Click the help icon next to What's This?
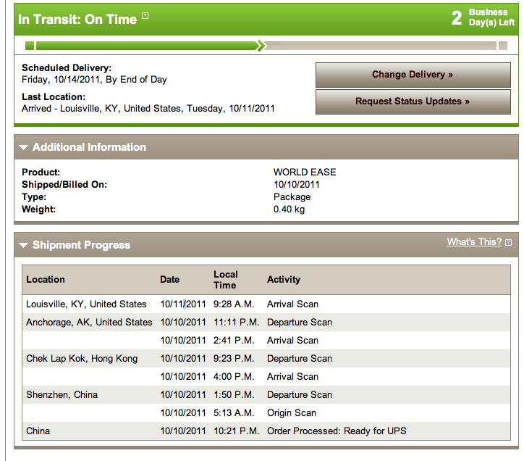 tap(508, 242)
